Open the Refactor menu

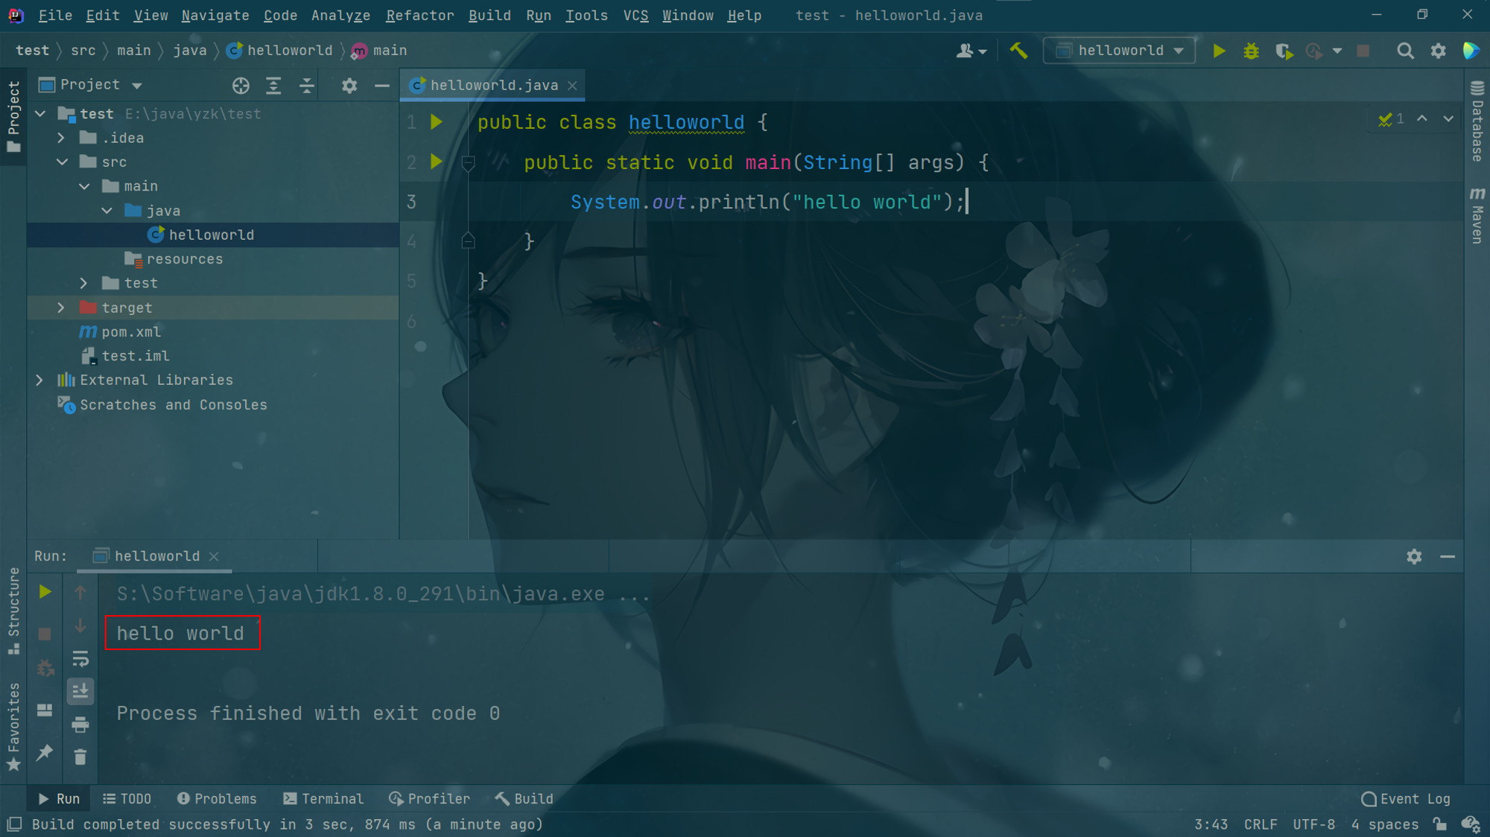419,16
